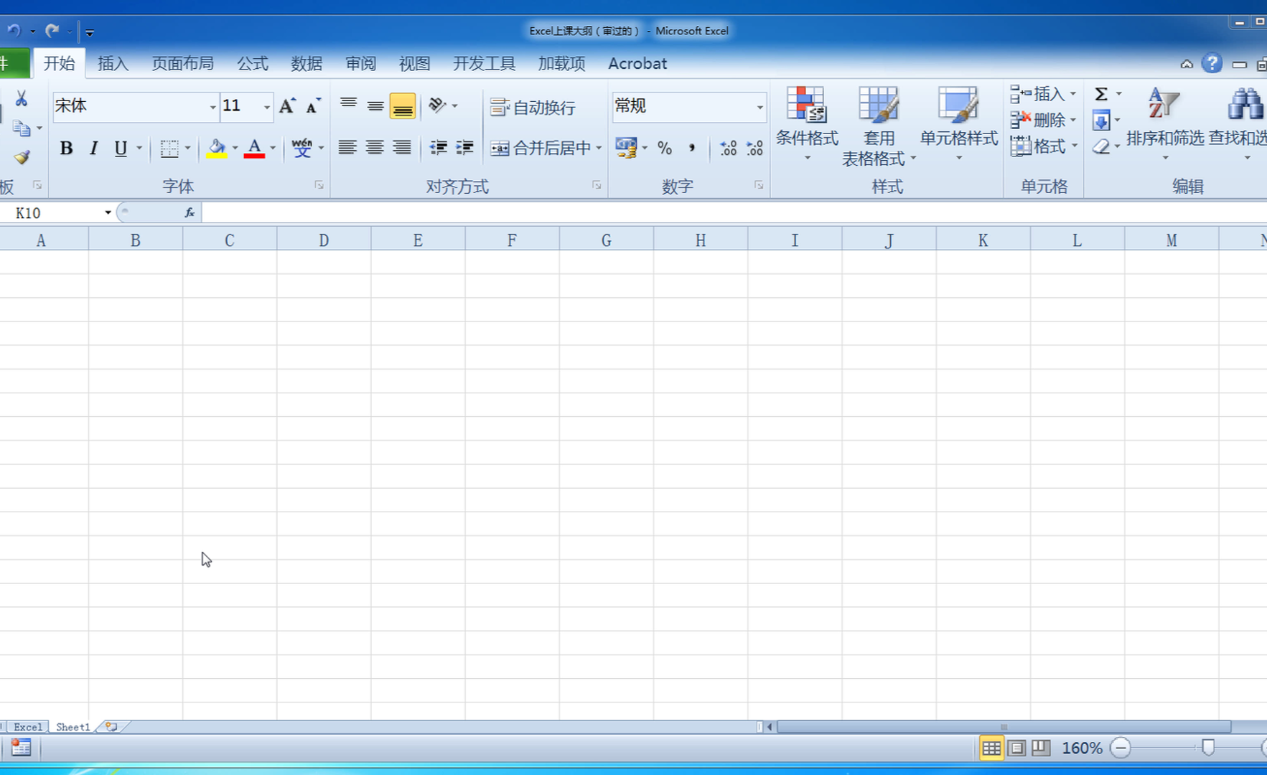Switch to the 视图 ribbon tab
The height and width of the screenshot is (775, 1267).
coord(414,63)
